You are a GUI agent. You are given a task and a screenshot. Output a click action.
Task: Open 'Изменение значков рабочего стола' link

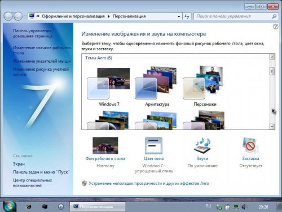click(x=42, y=50)
